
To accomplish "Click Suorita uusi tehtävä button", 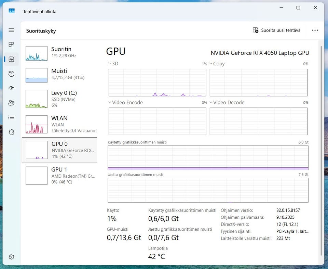I will click(277, 30).
